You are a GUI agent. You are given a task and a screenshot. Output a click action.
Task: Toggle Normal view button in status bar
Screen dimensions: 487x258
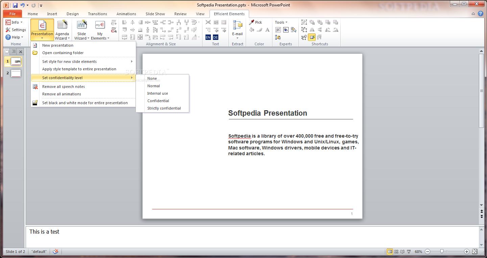pyautogui.click(x=390, y=252)
